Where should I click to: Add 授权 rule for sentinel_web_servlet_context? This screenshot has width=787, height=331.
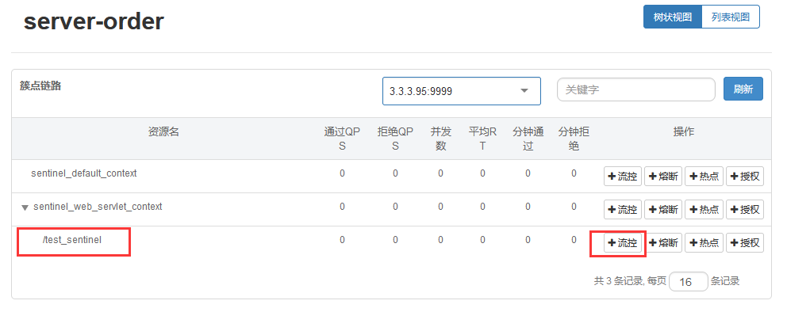click(745, 210)
